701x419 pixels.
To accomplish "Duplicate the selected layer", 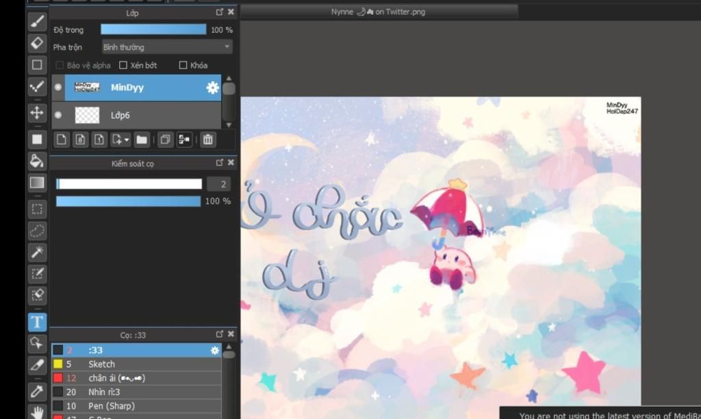I will pyautogui.click(x=165, y=140).
